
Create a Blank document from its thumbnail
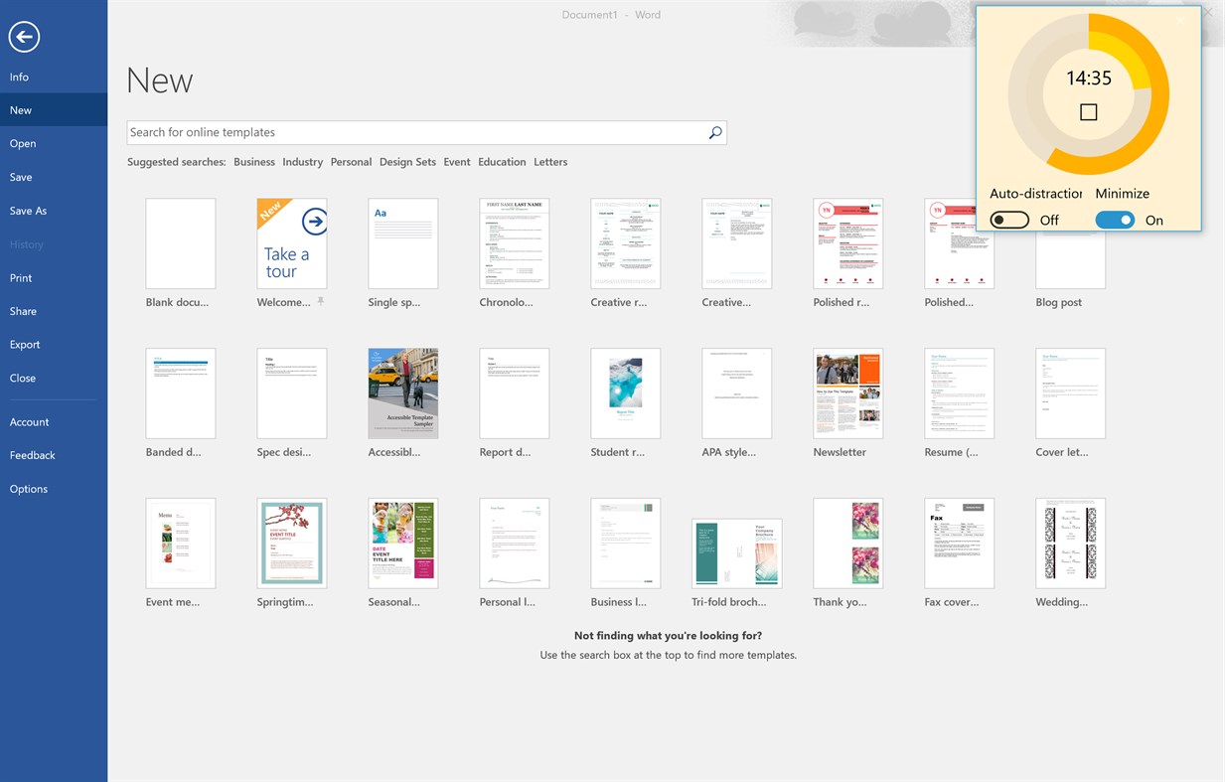pos(180,241)
